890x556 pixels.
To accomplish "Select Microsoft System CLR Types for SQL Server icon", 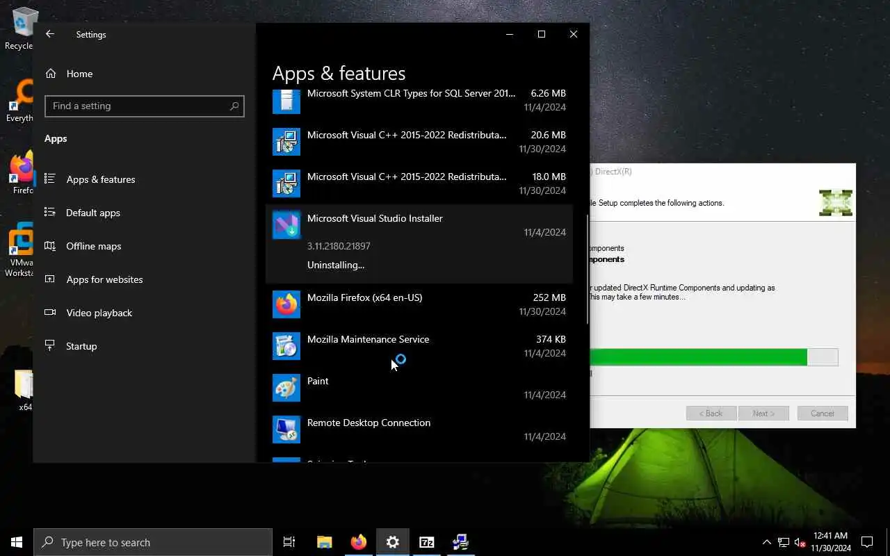I will [286, 101].
